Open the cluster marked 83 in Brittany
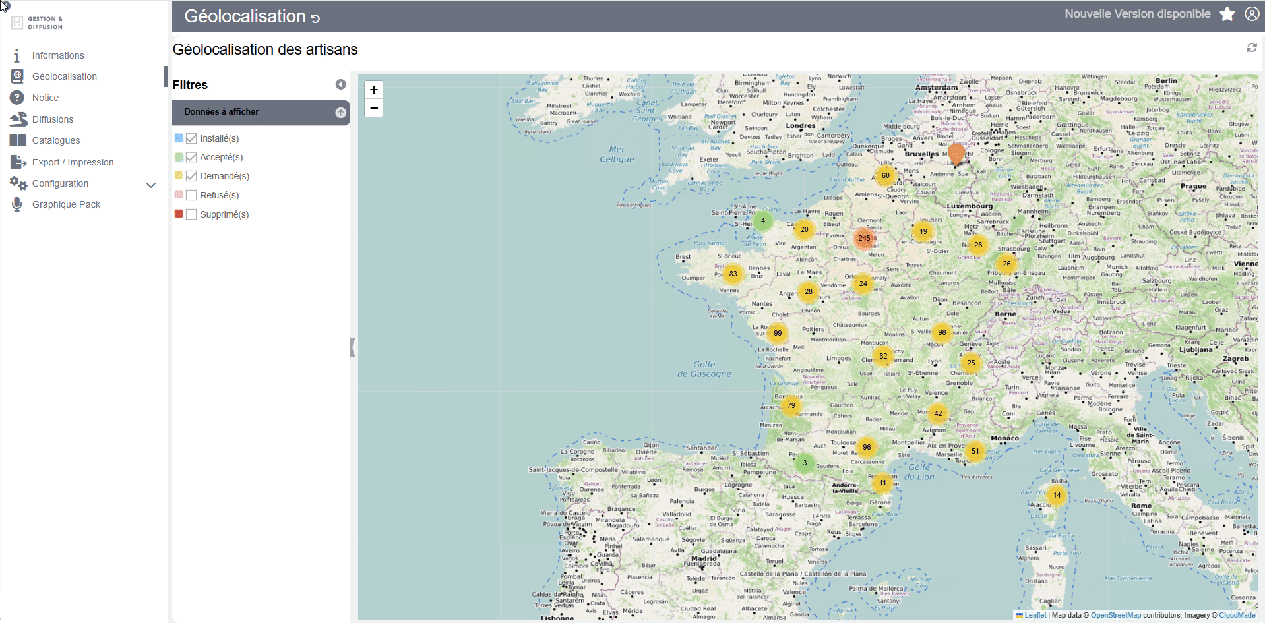 tap(733, 274)
